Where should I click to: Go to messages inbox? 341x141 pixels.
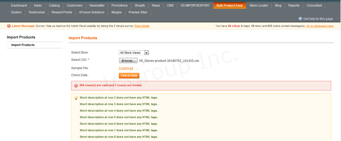point(320,26)
